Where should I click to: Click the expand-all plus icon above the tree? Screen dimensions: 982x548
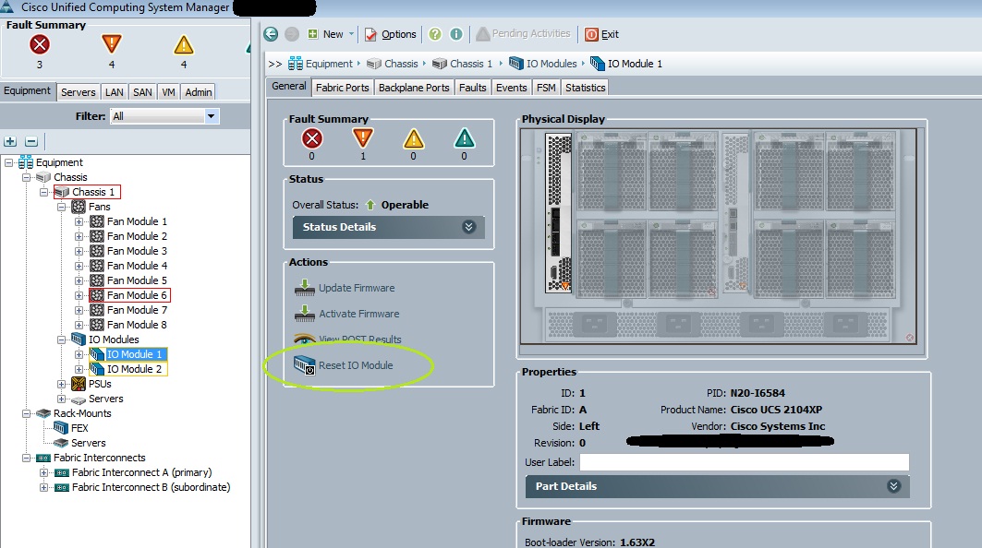(x=10, y=141)
